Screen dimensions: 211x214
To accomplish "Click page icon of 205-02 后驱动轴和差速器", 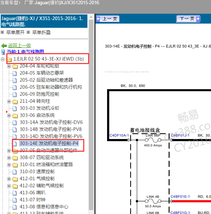I will tap(14, 80).
